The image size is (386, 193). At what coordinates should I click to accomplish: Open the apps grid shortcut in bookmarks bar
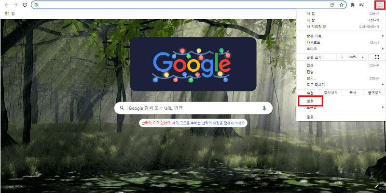coord(7,14)
